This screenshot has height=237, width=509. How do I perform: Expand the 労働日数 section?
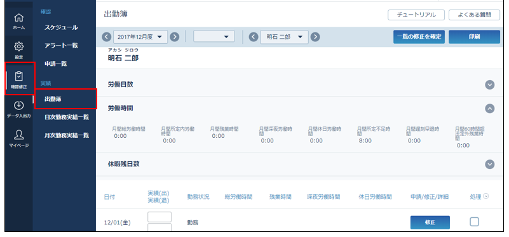[489, 85]
